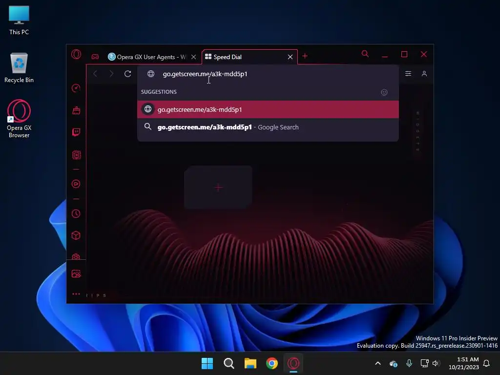This screenshot has height=375, width=500.
Task: Open taskbar Search
Action: 229,363
